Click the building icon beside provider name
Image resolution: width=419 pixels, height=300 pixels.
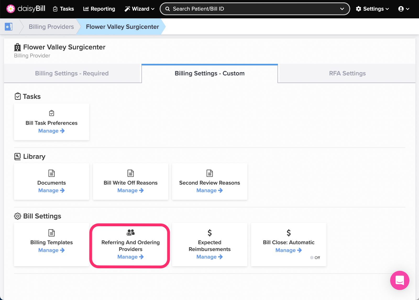click(18, 47)
